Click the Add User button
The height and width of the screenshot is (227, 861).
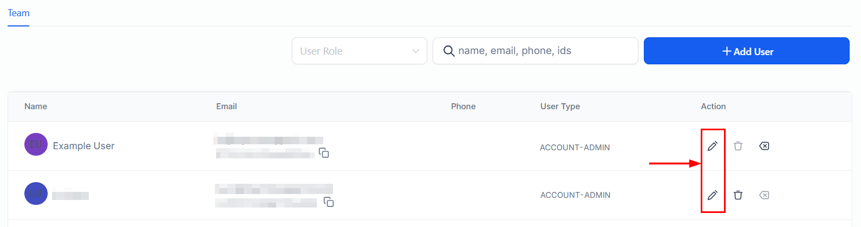pos(746,51)
